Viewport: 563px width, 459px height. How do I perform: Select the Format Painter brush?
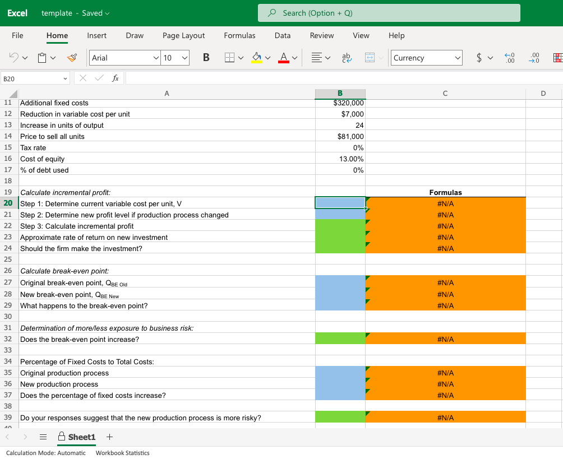click(x=72, y=58)
